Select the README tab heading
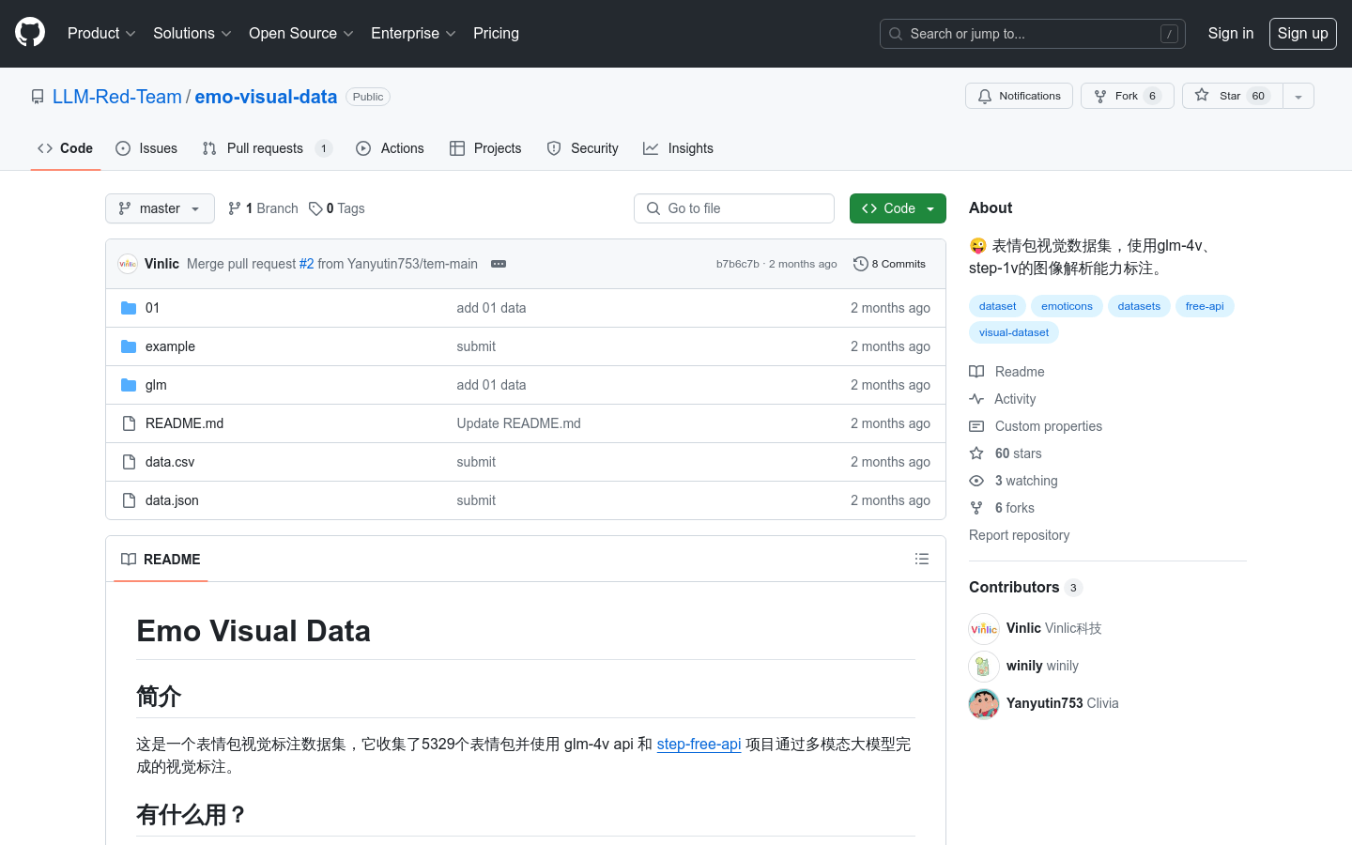1352x845 pixels. (x=161, y=560)
